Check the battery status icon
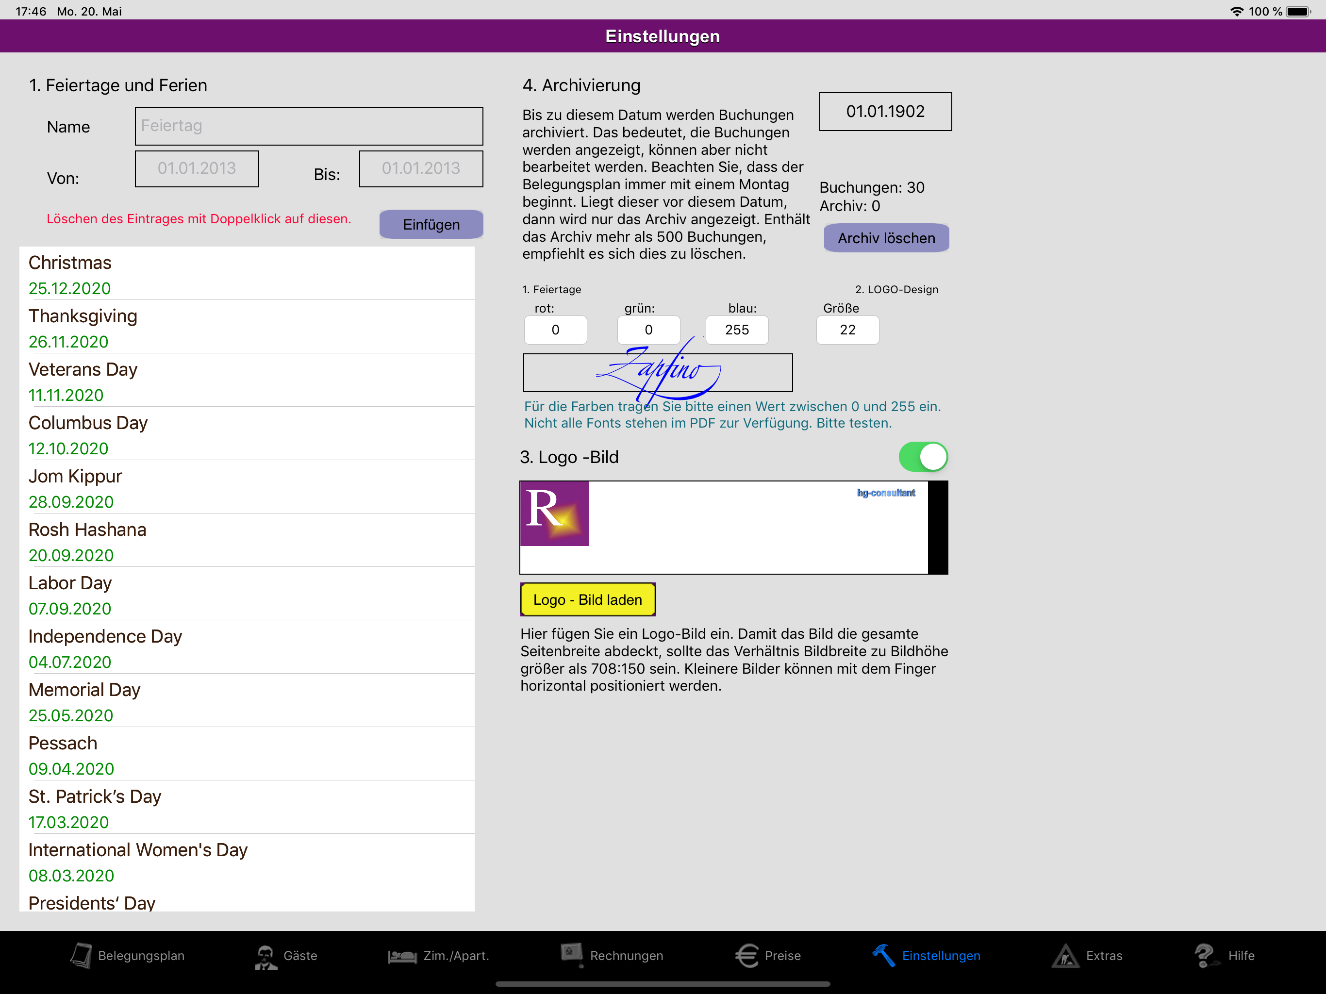The width and height of the screenshot is (1326, 994). 1298,11
